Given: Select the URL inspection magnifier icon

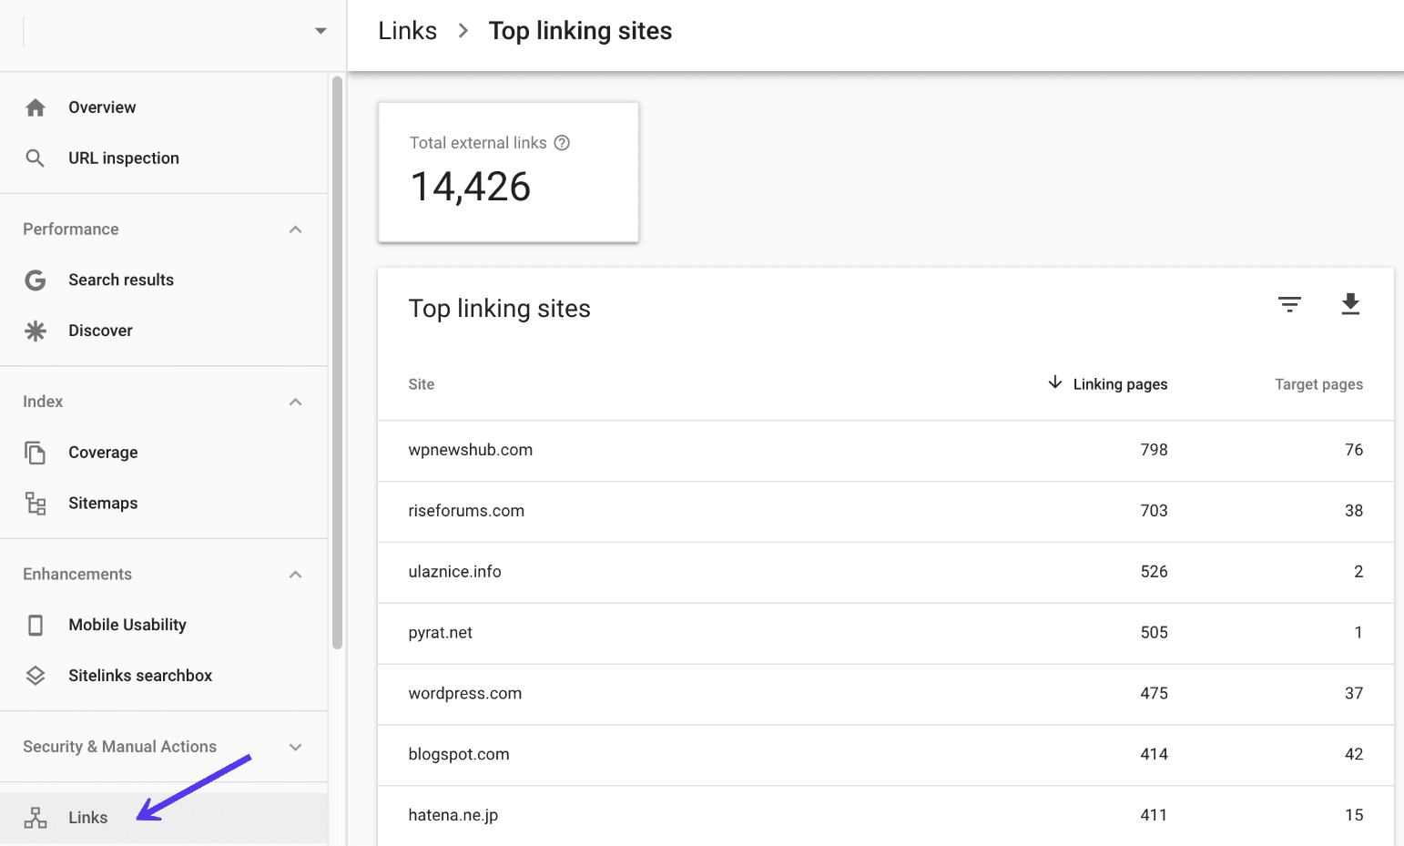Looking at the screenshot, I should (35, 158).
